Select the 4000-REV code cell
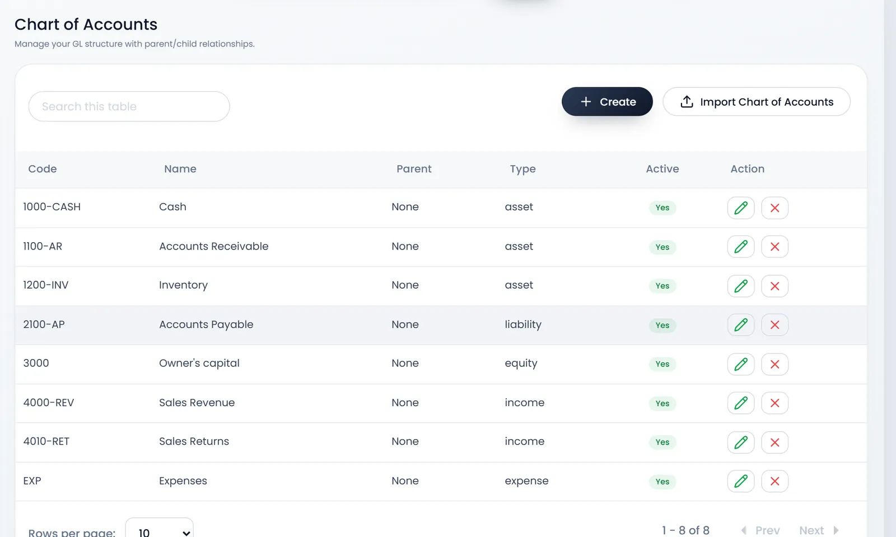 (x=49, y=403)
